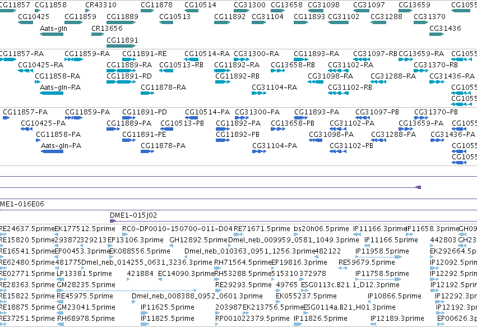Click the CG31104 gene label

(x=267, y=16)
